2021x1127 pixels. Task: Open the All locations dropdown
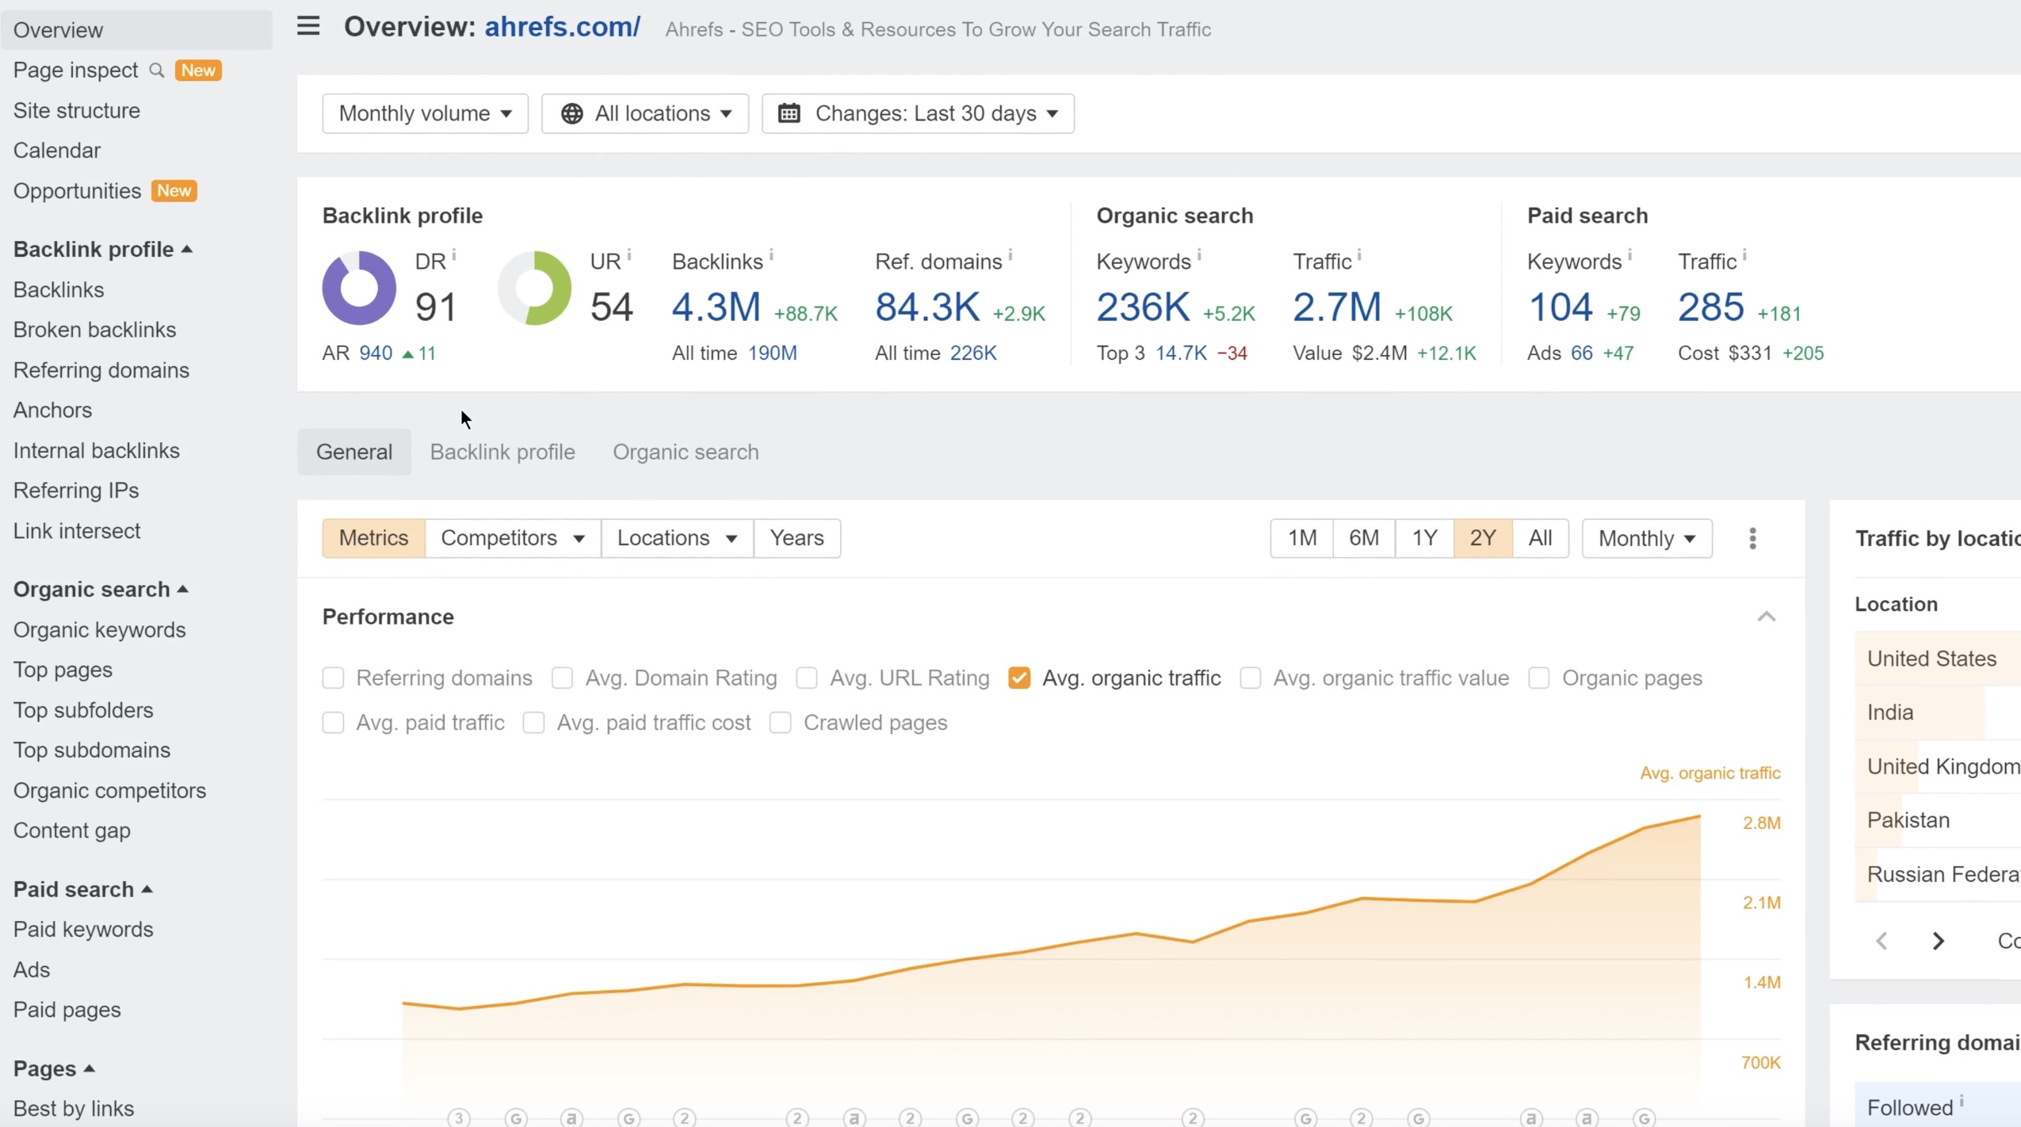pyautogui.click(x=645, y=114)
